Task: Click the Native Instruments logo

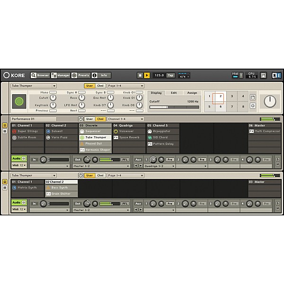Action: coord(276,75)
